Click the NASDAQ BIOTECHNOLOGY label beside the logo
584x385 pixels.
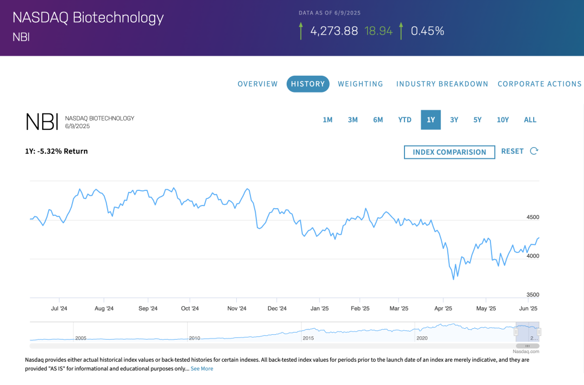100,118
